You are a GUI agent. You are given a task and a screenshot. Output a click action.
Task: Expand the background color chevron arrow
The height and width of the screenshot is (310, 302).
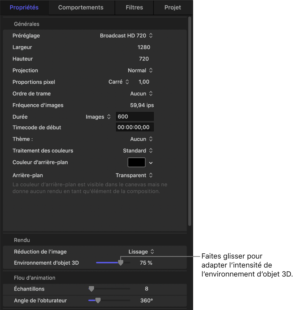point(151,163)
